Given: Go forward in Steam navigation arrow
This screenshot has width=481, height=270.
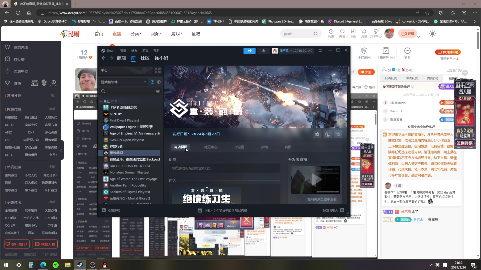Looking at the screenshot, I should (x=111, y=58).
